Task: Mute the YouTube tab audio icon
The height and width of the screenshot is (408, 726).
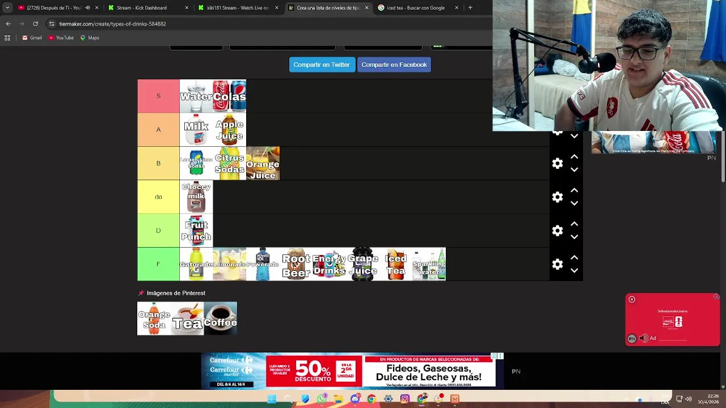Action: [87, 7]
